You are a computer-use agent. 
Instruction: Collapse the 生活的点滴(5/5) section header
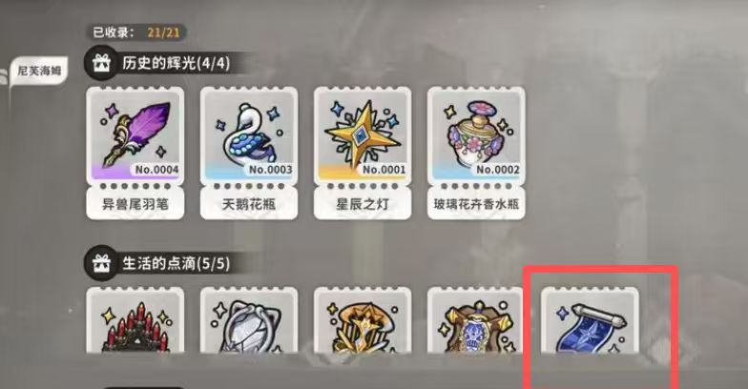(x=167, y=263)
